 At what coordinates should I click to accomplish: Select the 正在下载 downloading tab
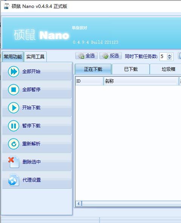coord(93,69)
